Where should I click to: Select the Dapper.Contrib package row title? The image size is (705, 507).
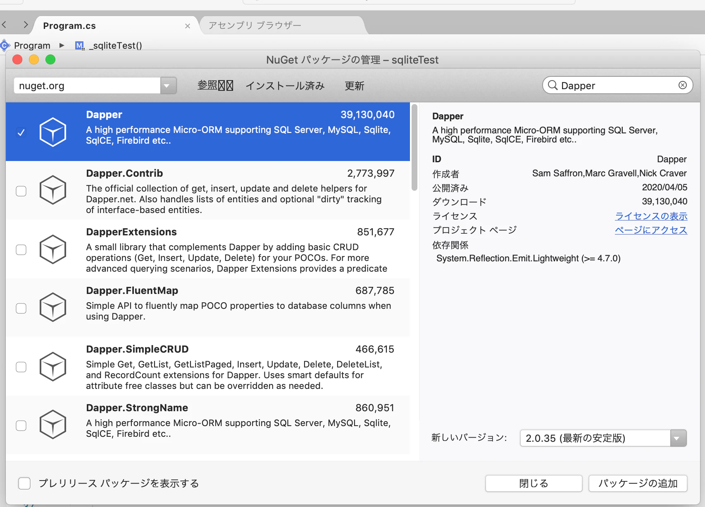tap(124, 173)
